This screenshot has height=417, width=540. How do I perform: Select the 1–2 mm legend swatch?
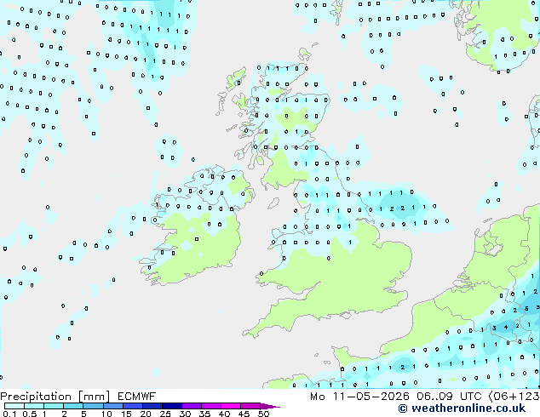[54, 406]
